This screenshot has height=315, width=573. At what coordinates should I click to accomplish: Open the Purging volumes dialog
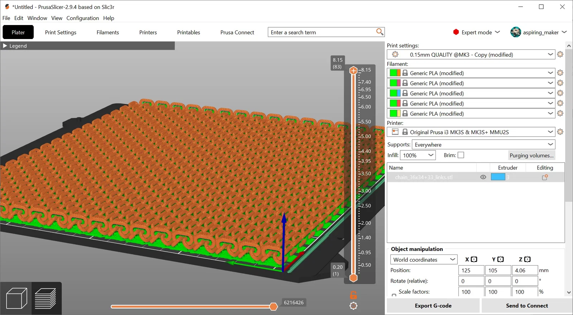coord(531,155)
